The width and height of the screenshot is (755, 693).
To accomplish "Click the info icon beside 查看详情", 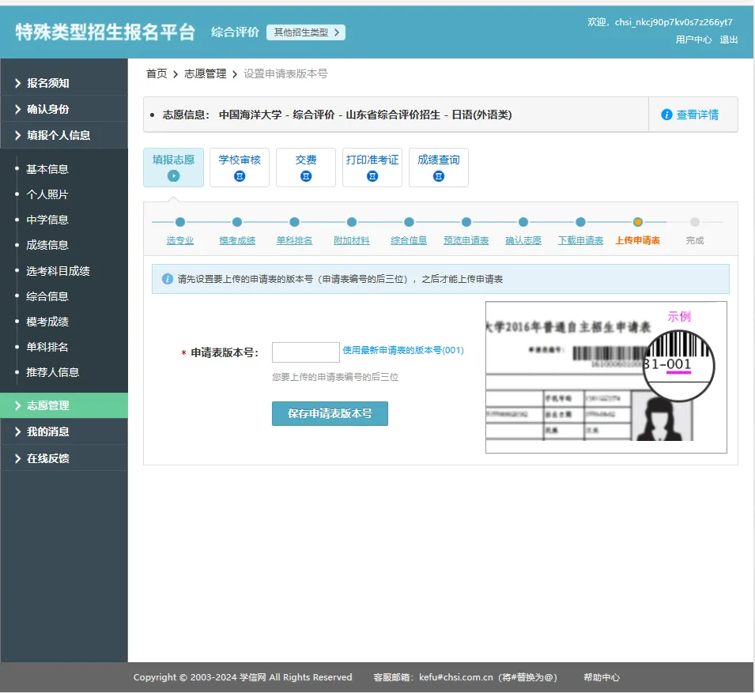I will click(666, 115).
